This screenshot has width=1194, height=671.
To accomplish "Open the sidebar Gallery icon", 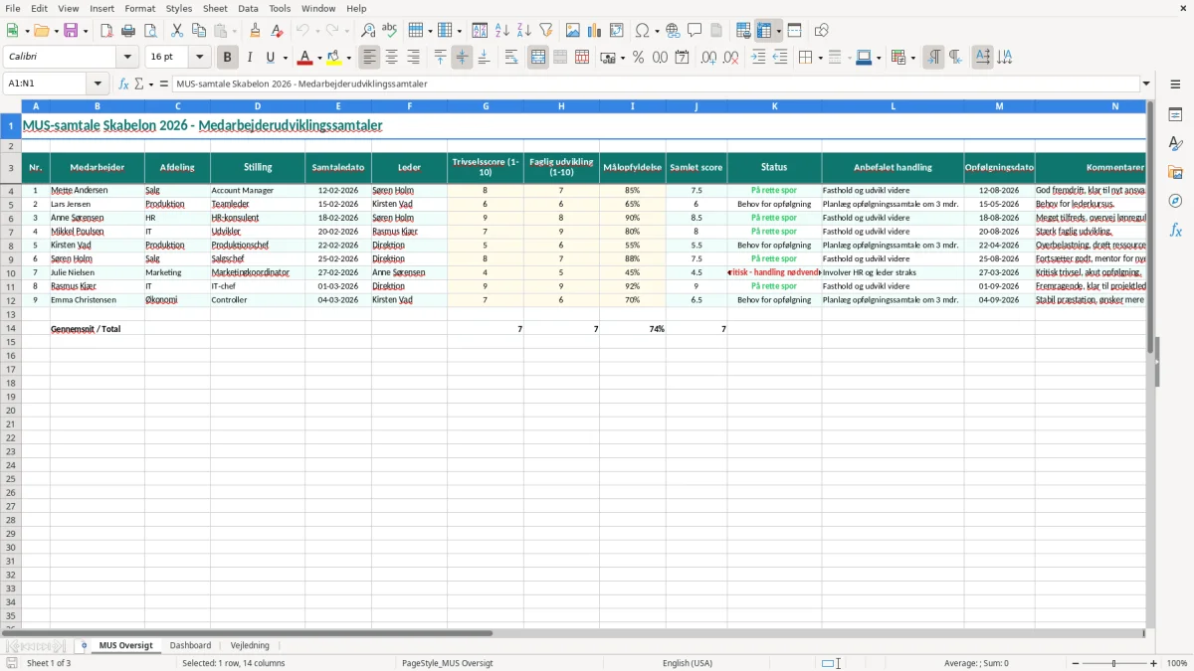I will point(1175,172).
